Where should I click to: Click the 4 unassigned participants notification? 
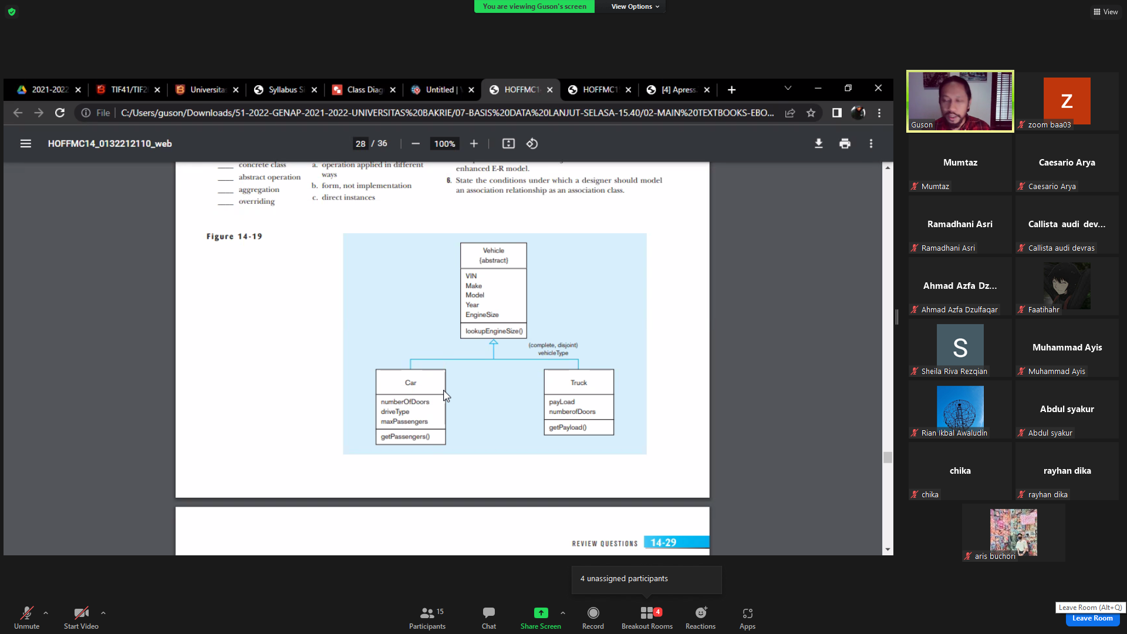pyautogui.click(x=646, y=579)
